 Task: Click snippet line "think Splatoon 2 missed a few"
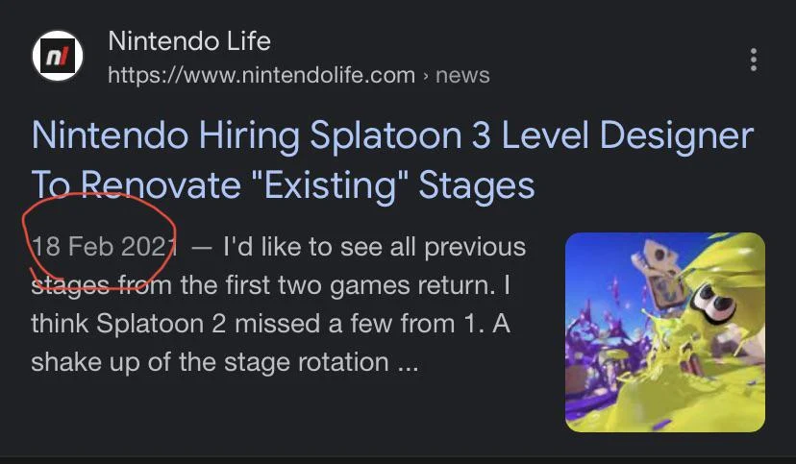point(269,324)
